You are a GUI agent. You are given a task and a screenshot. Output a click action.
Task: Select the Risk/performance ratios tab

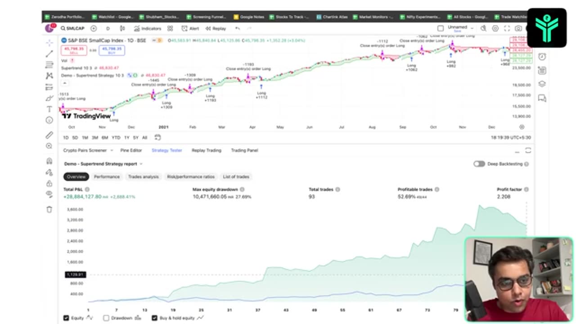click(191, 177)
